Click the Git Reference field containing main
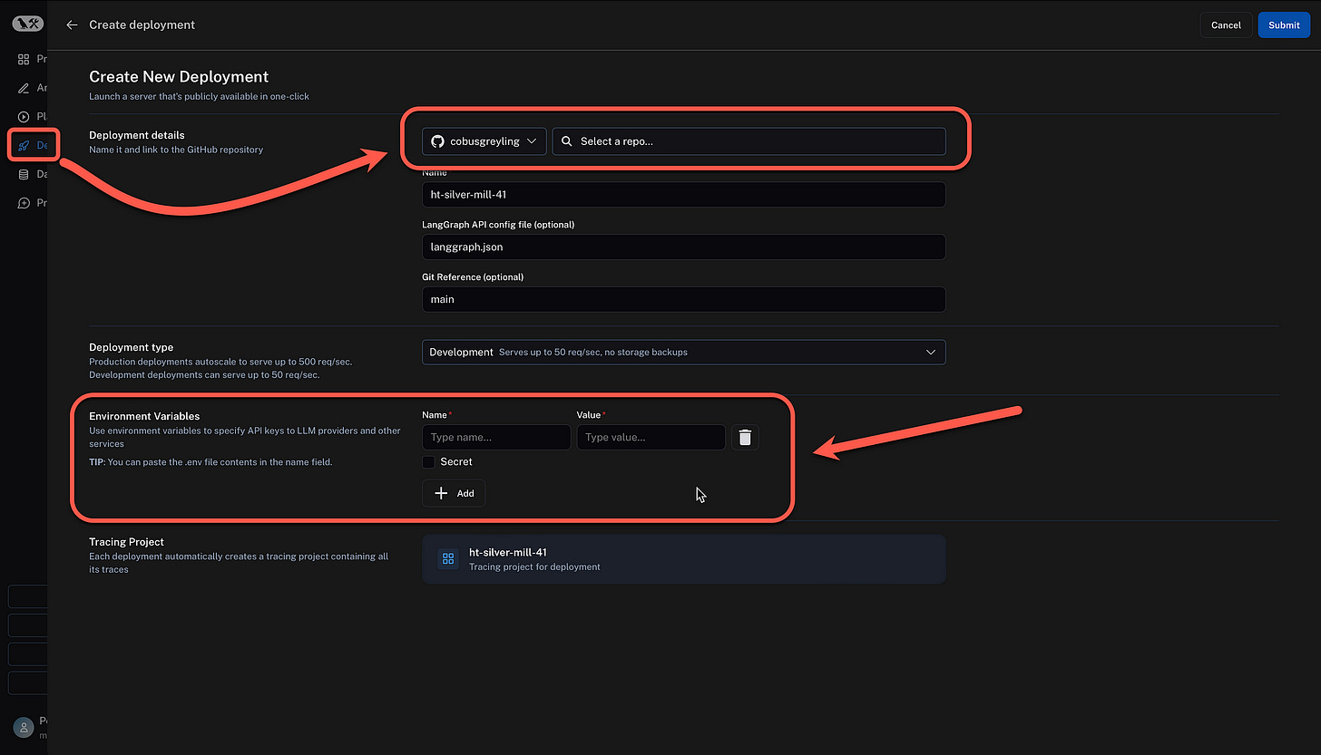1321x755 pixels. [683, 299]
